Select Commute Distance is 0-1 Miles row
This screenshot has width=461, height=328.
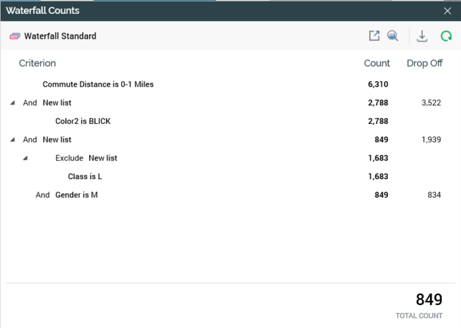coord(98,84)
